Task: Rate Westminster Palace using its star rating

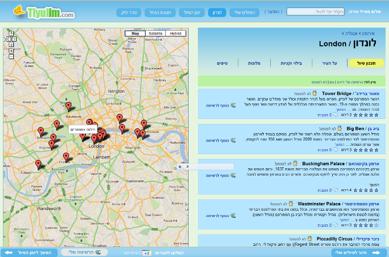Action: click(366, 225)
